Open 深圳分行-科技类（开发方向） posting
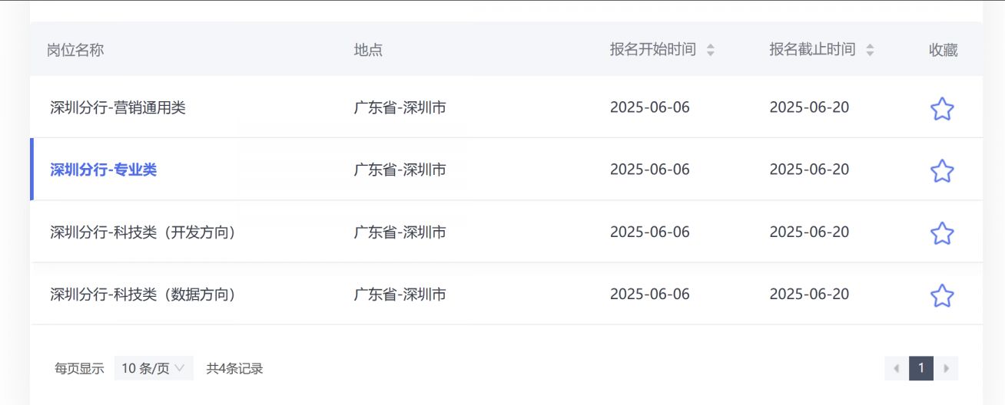The height and width of the screenshot is (405, 1005). pyautogui.click(x=143, y=232)
